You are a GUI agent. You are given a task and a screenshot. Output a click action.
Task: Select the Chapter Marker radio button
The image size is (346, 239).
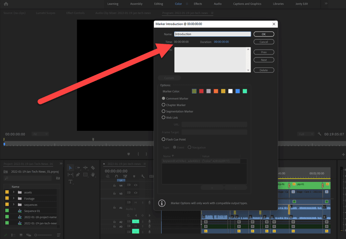[x=164, y=105]
